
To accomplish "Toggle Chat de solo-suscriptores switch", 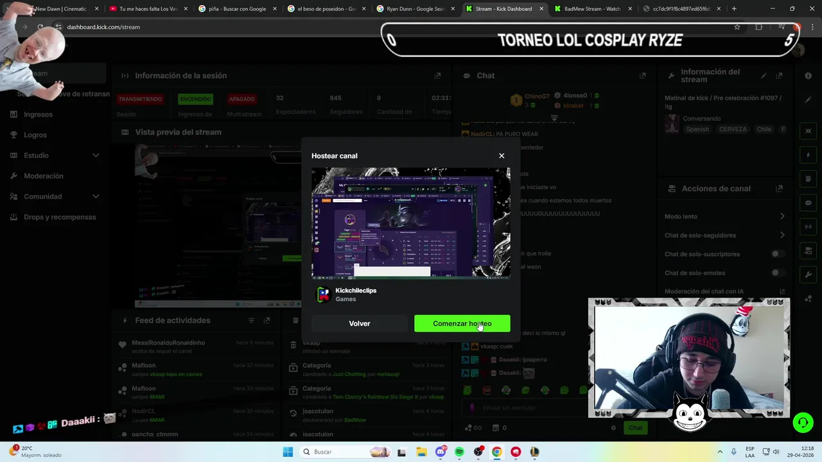I will [x=778, y=254].
